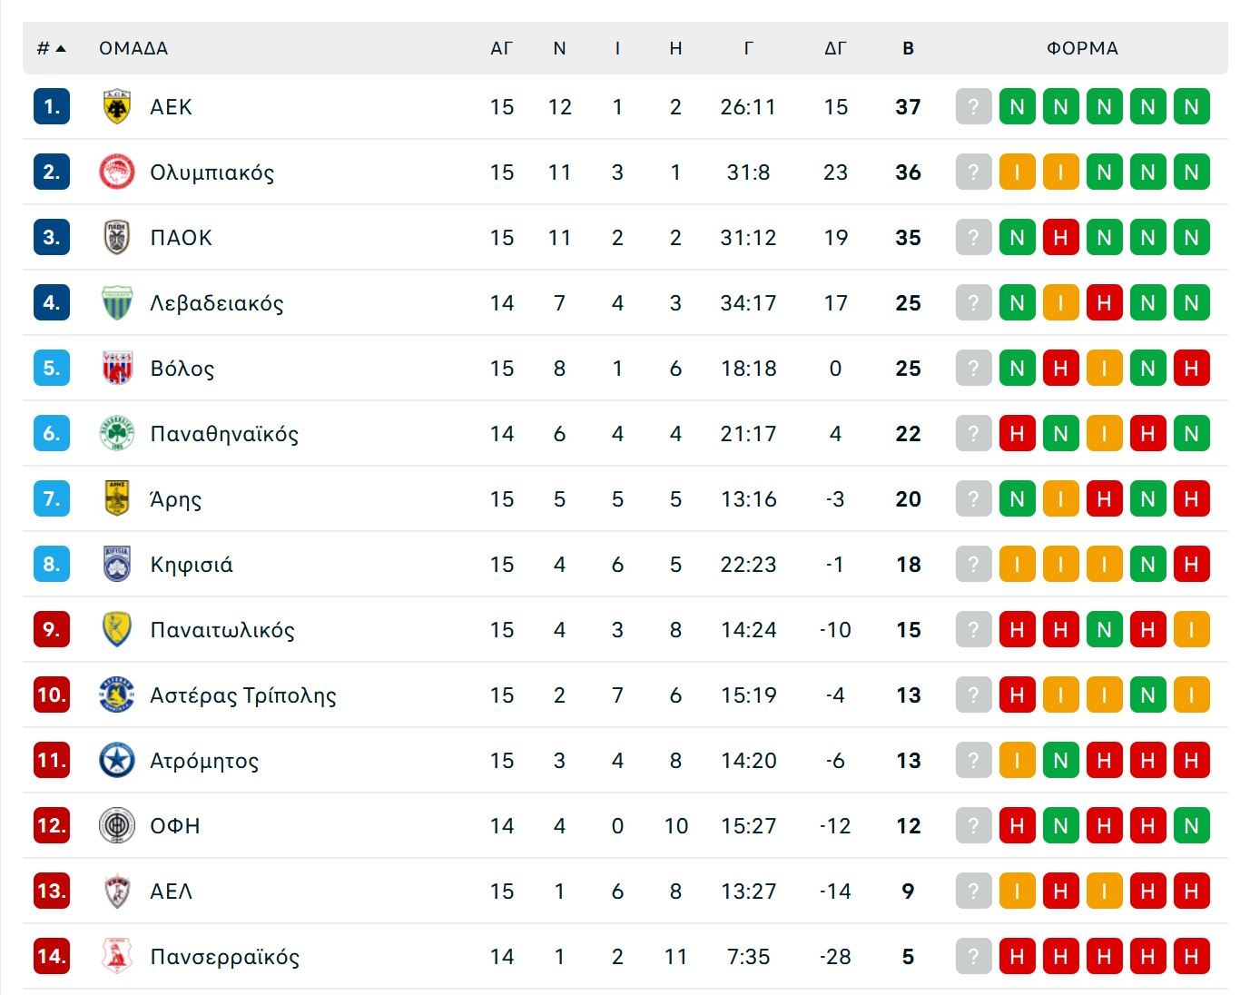This screenshot has height=995, width=1250.
Task: Open ΟΦΗ through its club emblem
Action: click(116, 825)
